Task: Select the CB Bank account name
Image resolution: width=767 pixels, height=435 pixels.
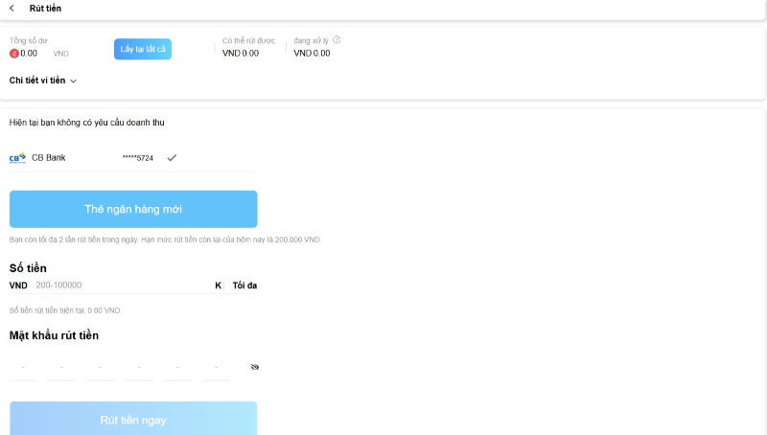Action: [x=49, y=157]
